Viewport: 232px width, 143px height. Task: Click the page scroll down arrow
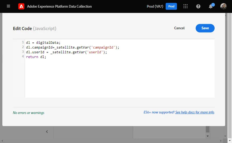click(x=230, y=141)
